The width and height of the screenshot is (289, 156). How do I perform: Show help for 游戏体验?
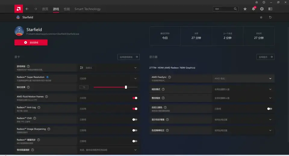28,66
